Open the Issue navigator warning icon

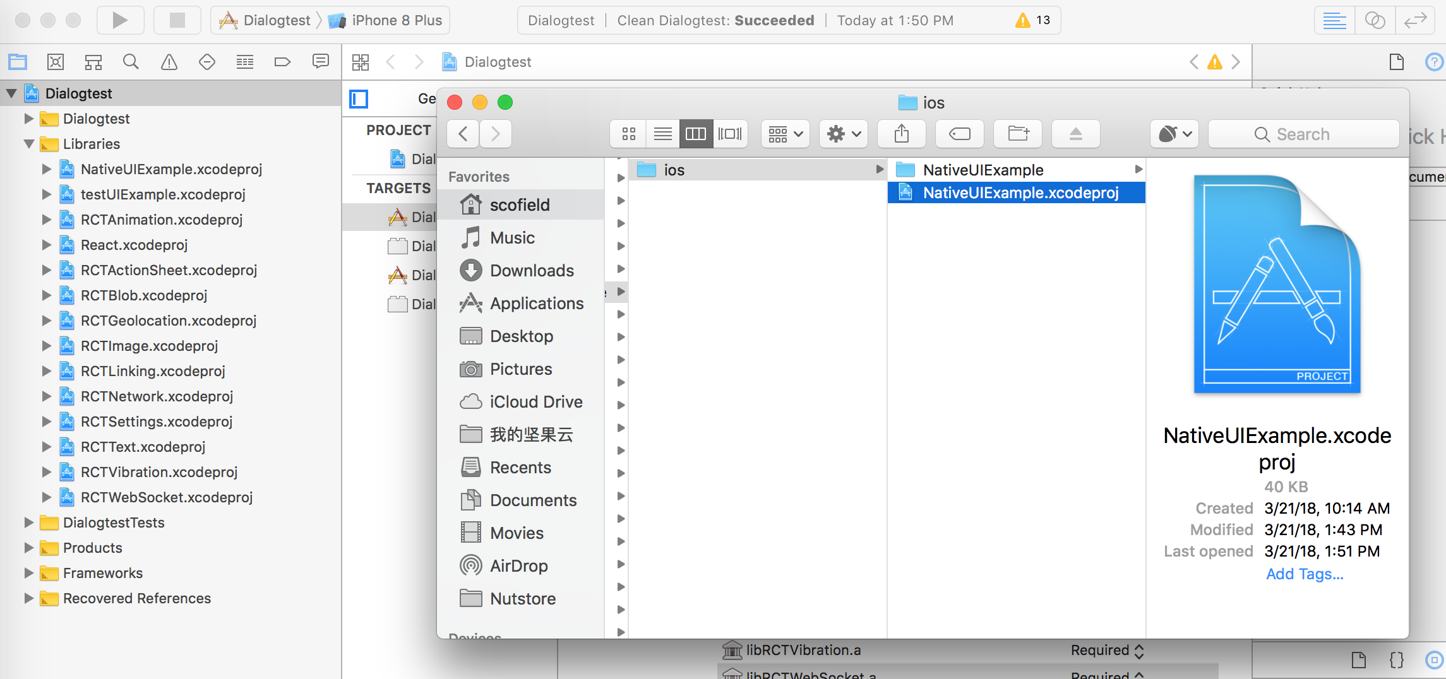[168, 61]
